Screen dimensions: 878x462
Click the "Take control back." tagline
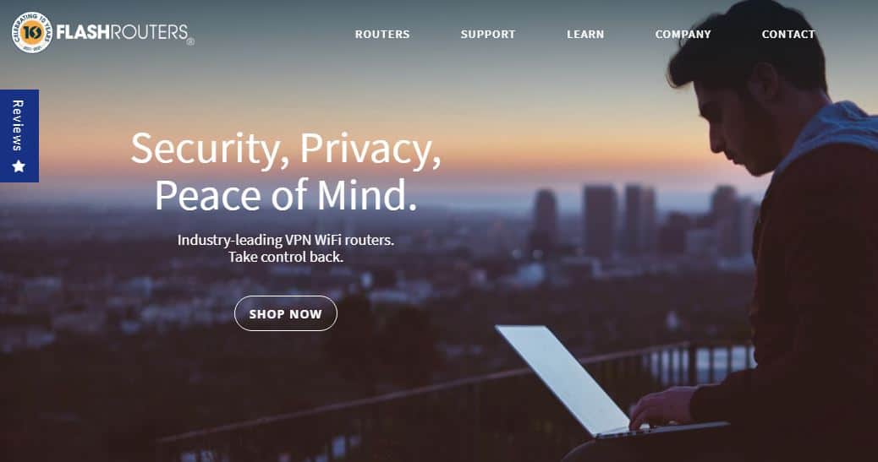click(286, 258)
